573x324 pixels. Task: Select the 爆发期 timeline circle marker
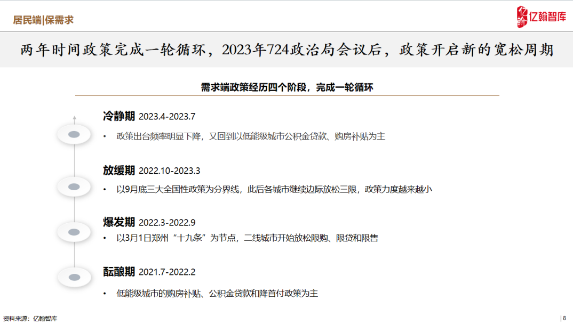click(74, 231)
